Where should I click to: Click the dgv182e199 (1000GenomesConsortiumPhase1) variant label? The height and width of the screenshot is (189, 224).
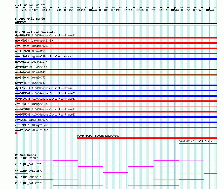(x=45, y=35)
